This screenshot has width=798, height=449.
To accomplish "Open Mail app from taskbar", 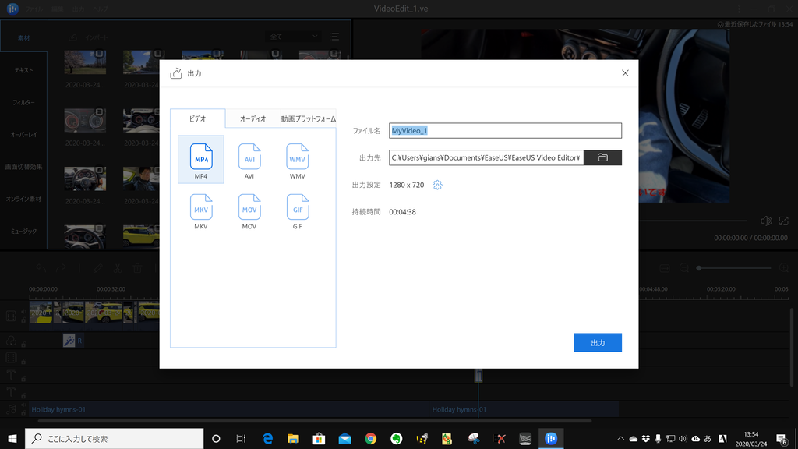I will tap(344, 438).
